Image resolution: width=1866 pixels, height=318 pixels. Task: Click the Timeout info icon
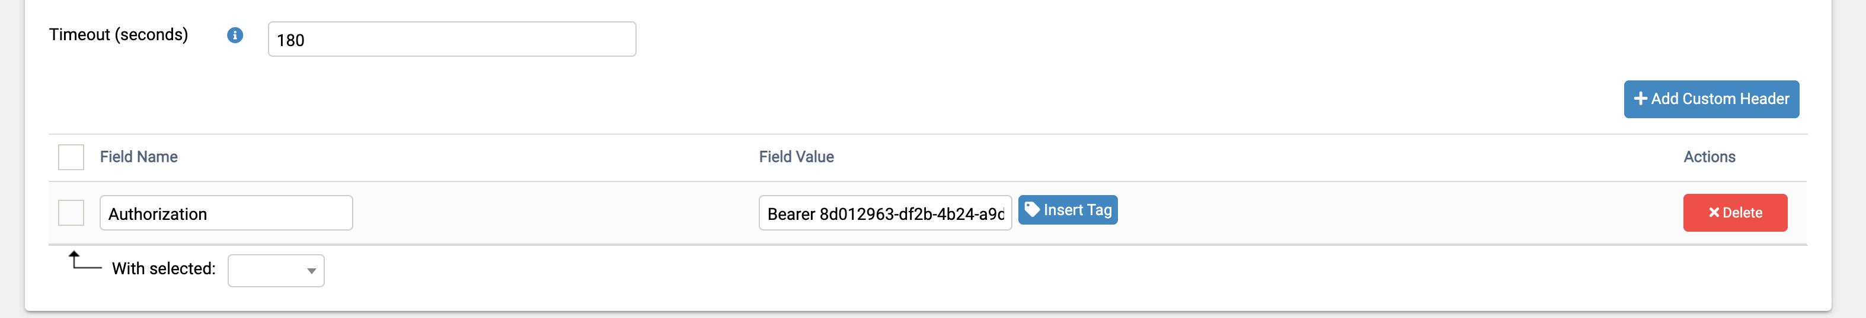[235, 35]
